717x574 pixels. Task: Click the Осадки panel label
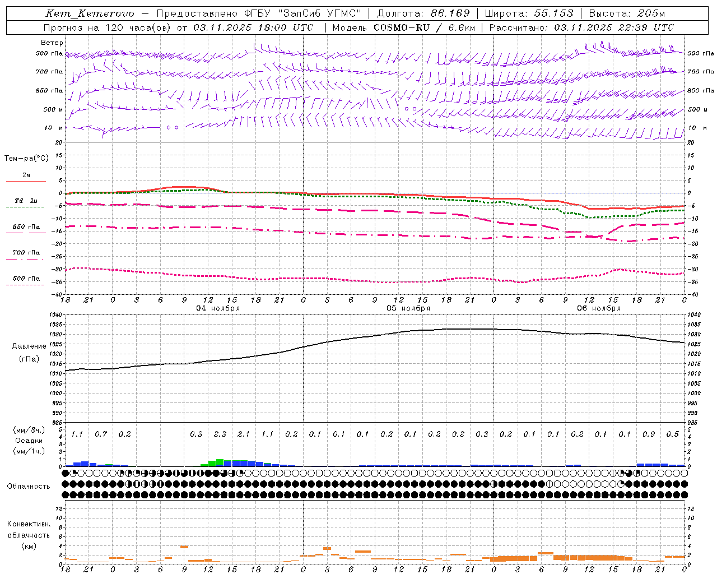click(29, 441)
